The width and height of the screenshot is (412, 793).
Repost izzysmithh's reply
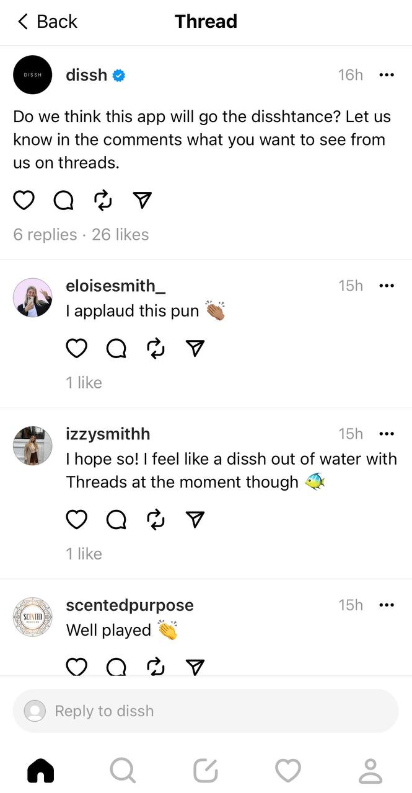pyautogui.click(x=156, y=520)
